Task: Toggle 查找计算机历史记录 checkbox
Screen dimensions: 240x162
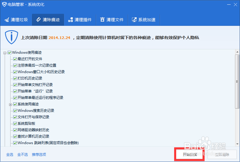Action: 15,136
